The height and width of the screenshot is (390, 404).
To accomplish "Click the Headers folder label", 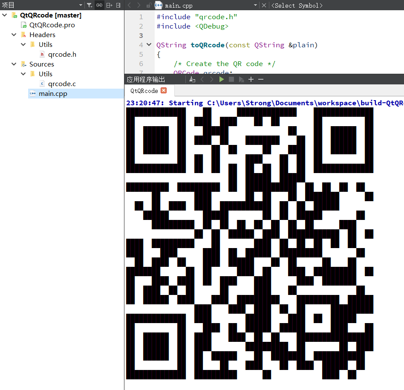I will pos(43,35).
